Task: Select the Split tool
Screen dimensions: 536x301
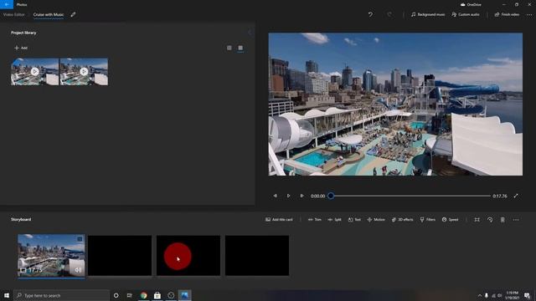Action: [334, 220]
